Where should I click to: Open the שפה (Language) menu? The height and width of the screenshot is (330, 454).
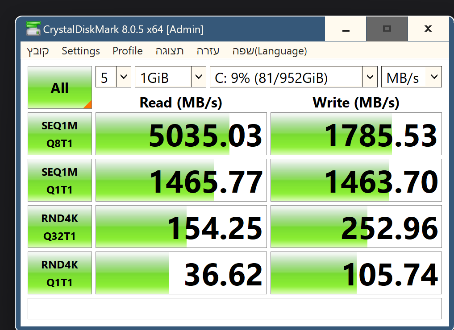[270, 51]
